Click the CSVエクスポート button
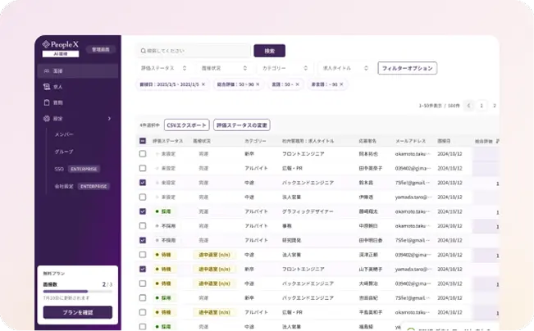This screenshot has height=331, width=534. [186, 125]
